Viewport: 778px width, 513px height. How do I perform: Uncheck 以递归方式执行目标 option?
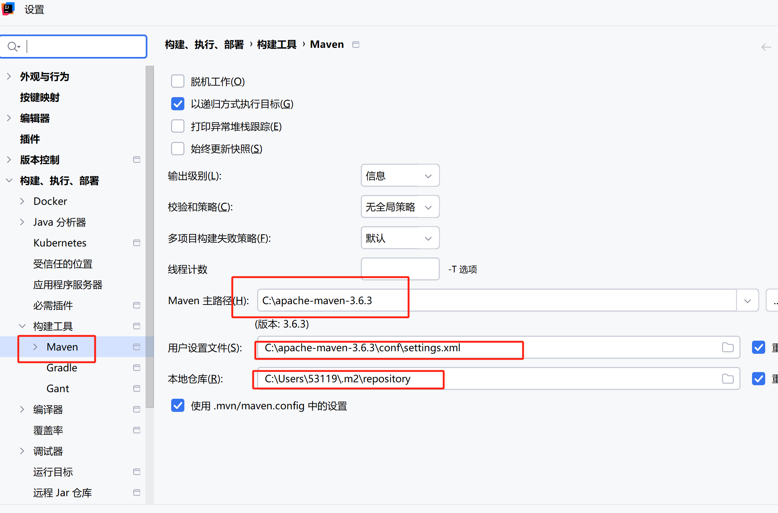coord(178,104)
